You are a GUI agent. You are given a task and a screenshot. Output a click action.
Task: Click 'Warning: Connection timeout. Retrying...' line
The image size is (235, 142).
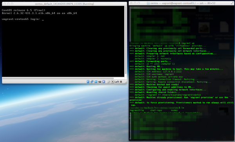166,79
